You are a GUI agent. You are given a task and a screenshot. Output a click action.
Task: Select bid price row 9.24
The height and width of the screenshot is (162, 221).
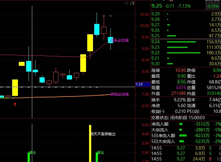click(186, 42)
